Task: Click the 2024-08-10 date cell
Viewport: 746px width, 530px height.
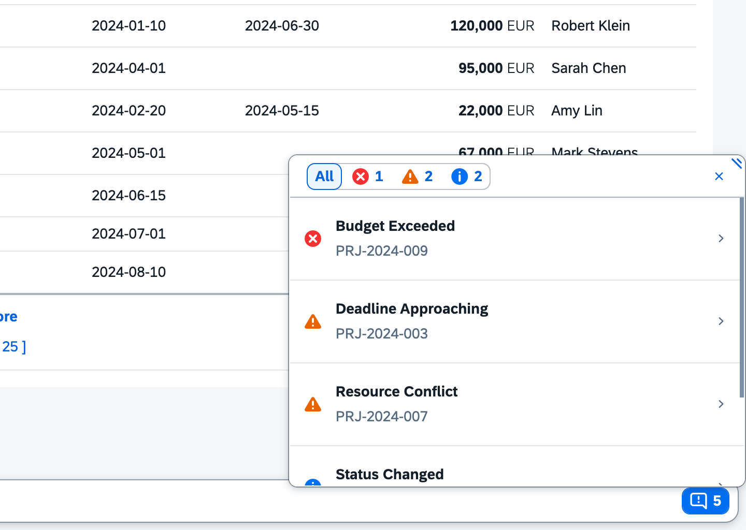Action: click(128, 272)
